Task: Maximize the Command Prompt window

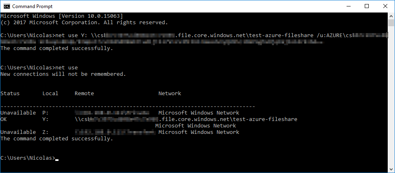Action: [367, 6]
